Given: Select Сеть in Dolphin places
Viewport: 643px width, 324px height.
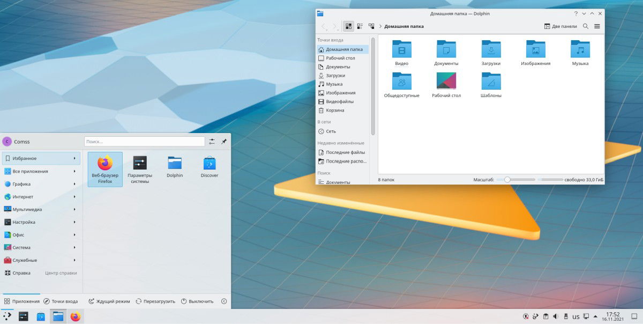Looking at the screenshot, I should click(x=342, y=131).
